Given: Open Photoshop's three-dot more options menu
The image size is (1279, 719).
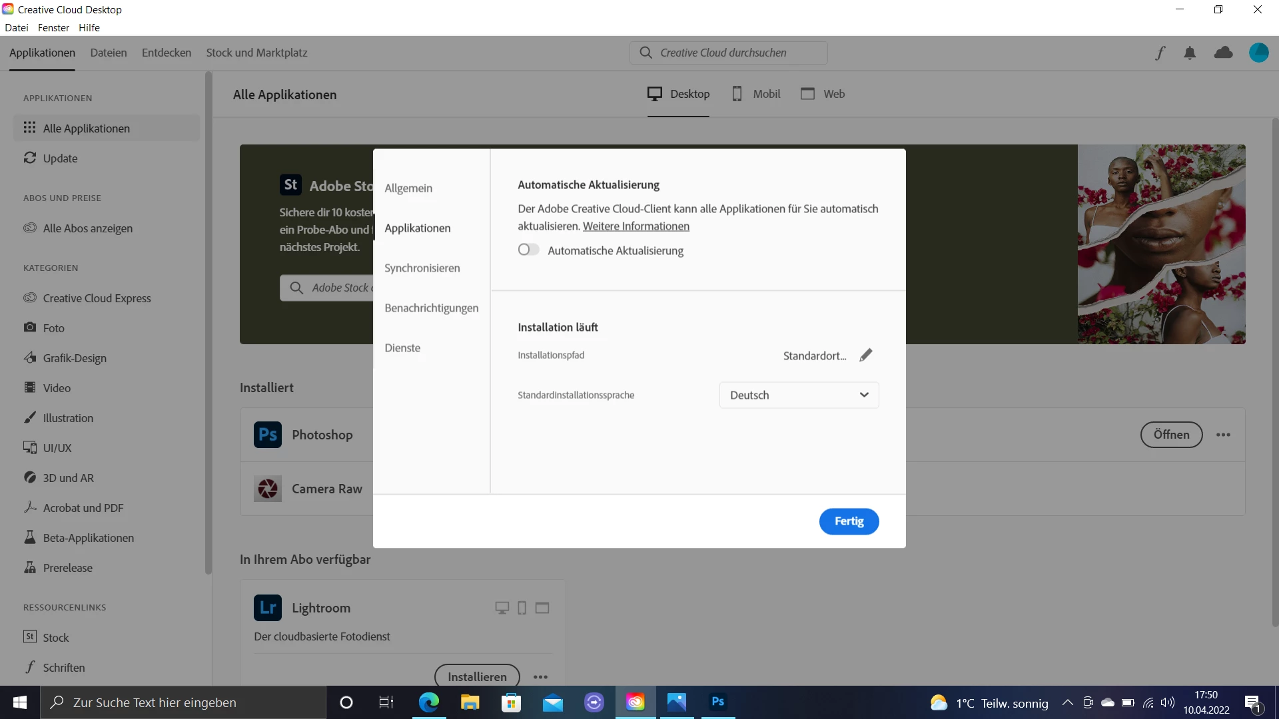Looking at the screenshot, I should [1223, 435].
